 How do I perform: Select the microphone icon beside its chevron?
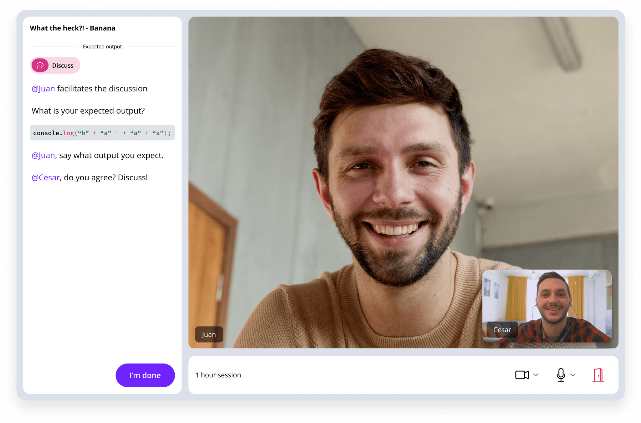560,375
